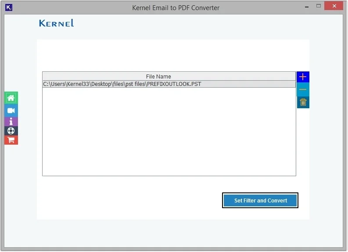Screen dimensions: 348x252
Task: Close the Kernel Email to PDF Converter
Action: click(x=334, y=6)
